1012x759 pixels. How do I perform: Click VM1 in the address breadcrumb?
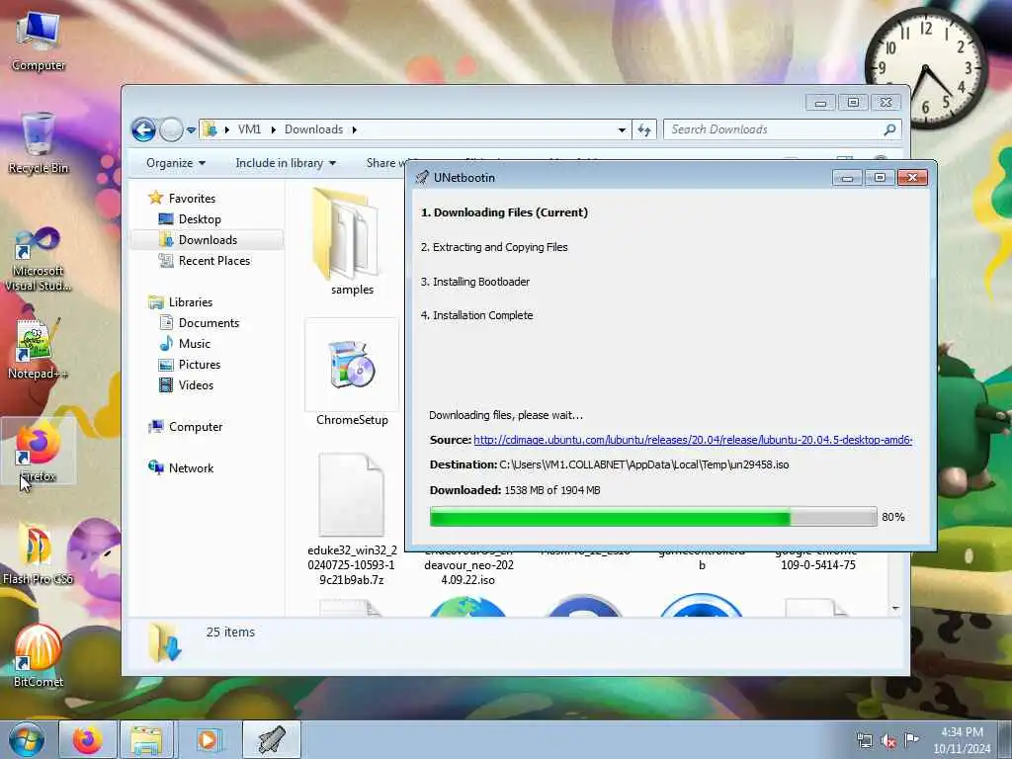(249, 129)
